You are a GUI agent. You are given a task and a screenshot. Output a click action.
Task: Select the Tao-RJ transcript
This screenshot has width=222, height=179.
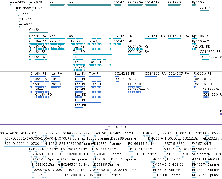coord(99,44)
